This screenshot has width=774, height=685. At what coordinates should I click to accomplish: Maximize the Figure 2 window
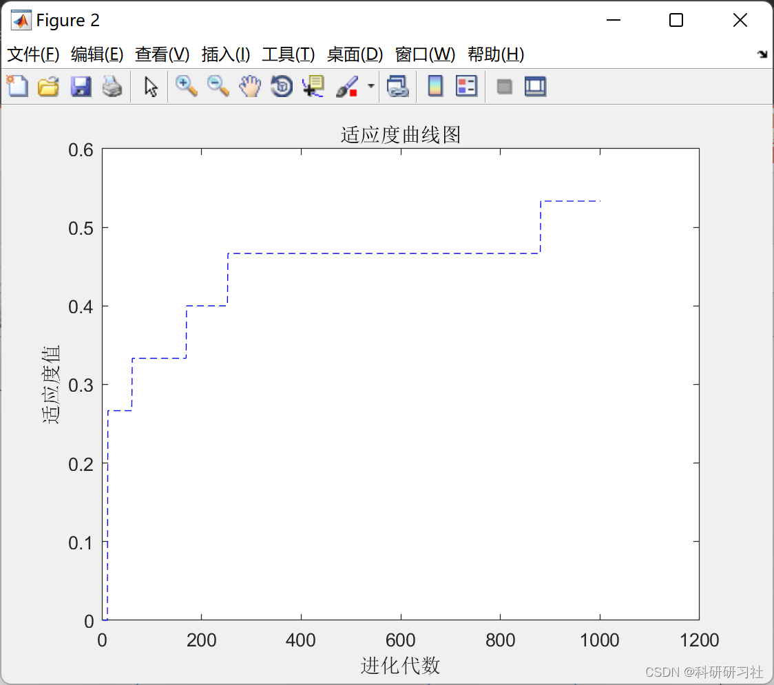(x=676, y=20)
